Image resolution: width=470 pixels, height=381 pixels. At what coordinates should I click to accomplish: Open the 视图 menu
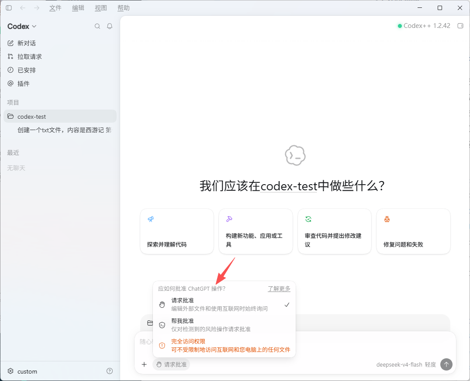101,8
